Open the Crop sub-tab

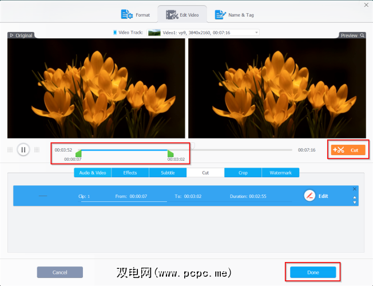(243, 173)
